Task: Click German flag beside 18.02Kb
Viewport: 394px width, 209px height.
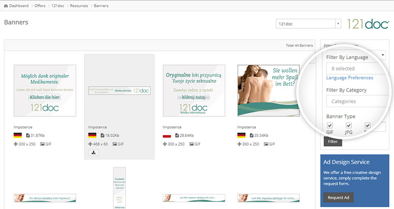Action: (92, 135)
